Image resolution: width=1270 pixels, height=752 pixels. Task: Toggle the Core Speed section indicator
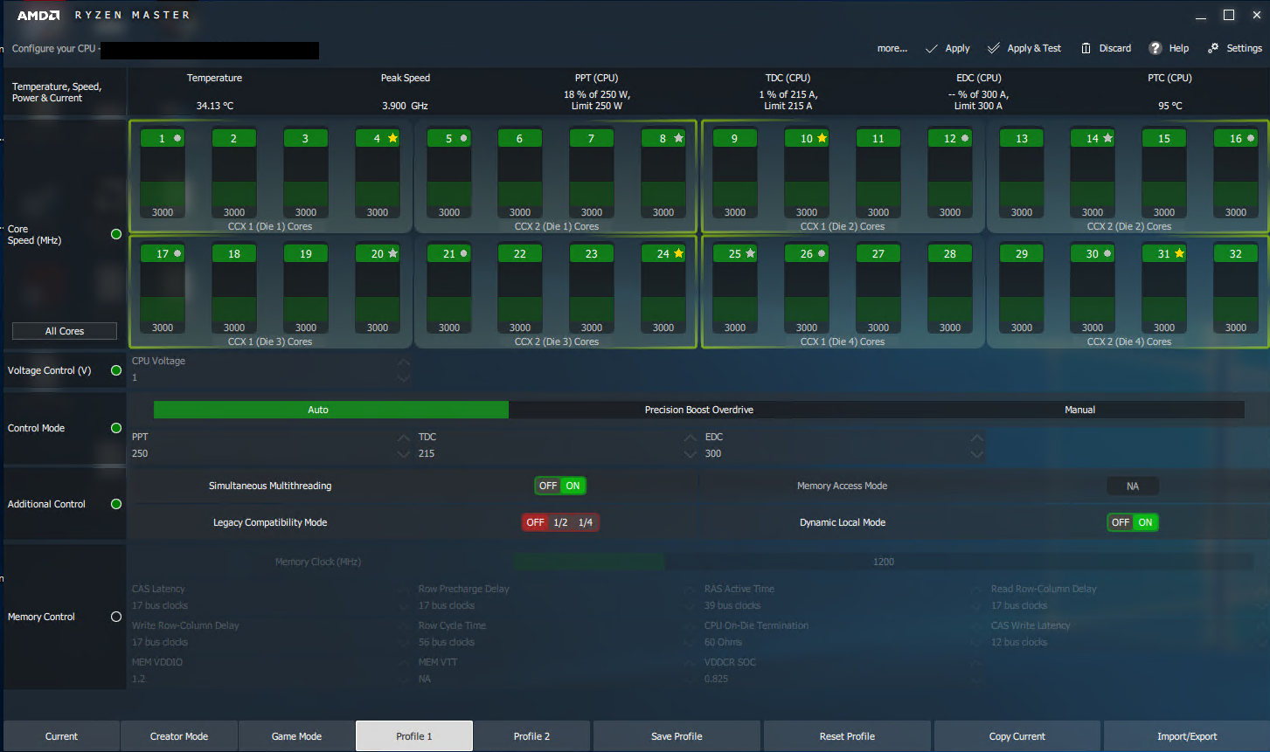coord(116,234)
